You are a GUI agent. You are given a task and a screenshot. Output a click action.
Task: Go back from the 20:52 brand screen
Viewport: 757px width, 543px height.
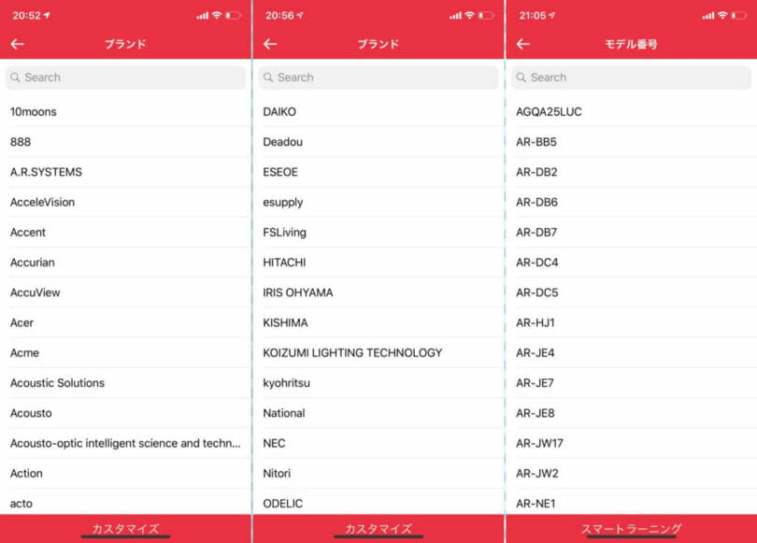pos(18,44)
